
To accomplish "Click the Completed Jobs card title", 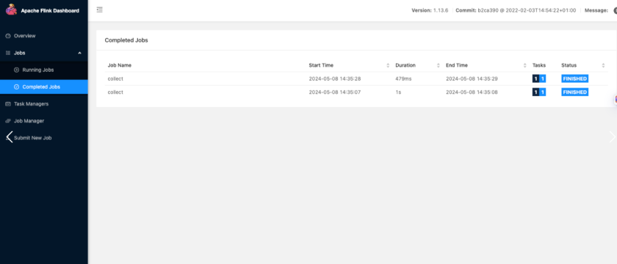I will [126, 40].
